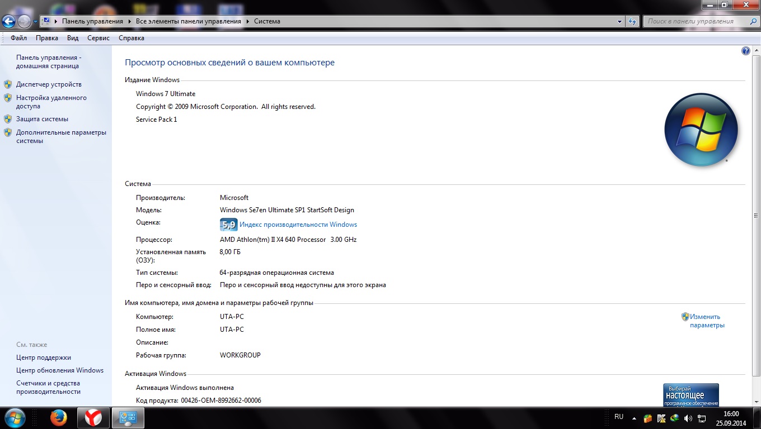The image size is (761, 429).
Task: Click the Windows 7 Ultimate edition text
Action: [x=166, y=94]
